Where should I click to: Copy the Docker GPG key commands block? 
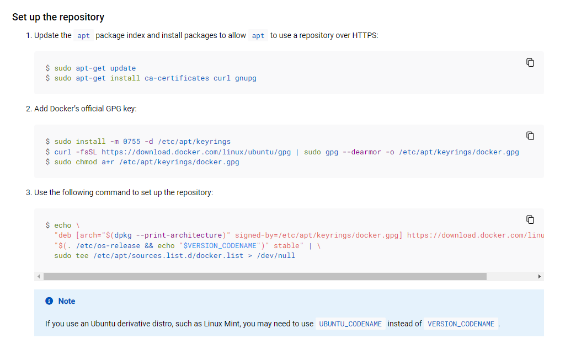[x=530, y=136]
